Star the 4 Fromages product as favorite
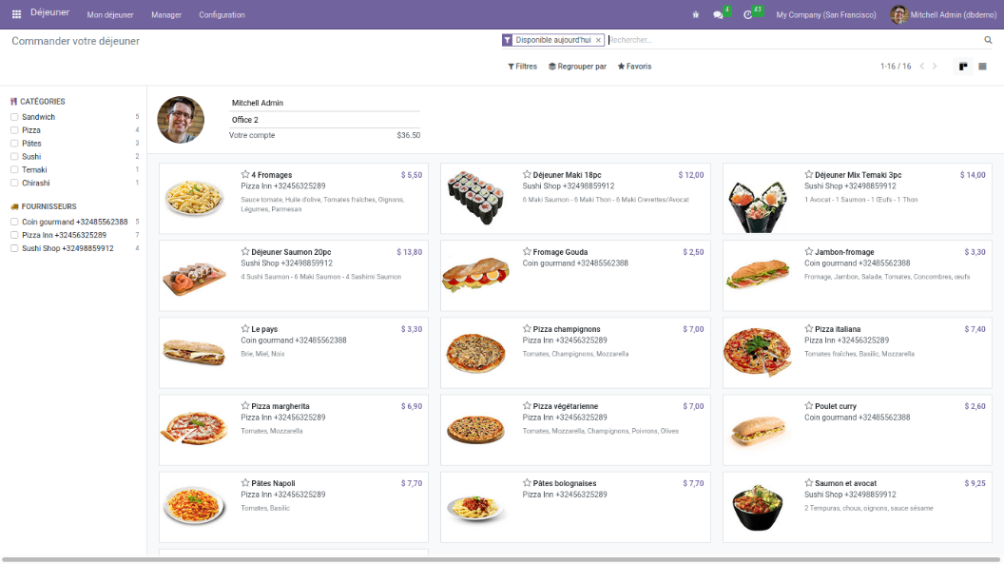Screen dimensions: 1004x564 coord(245,175)
